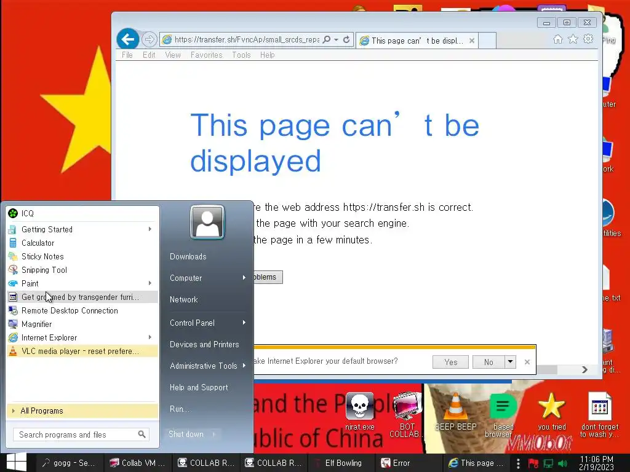Click the Windows Start button
The image size is (630, 472).
point(17,462)
